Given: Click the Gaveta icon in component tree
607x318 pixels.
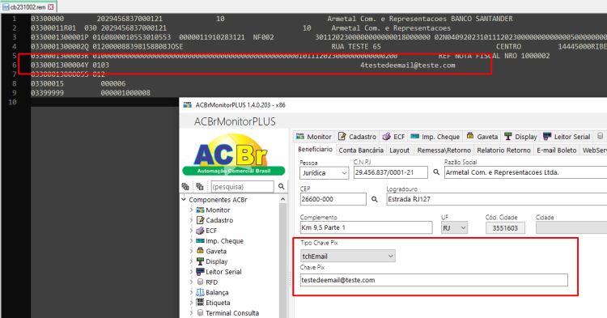Looking at the screenshot, I should click(x=200, y=251).
